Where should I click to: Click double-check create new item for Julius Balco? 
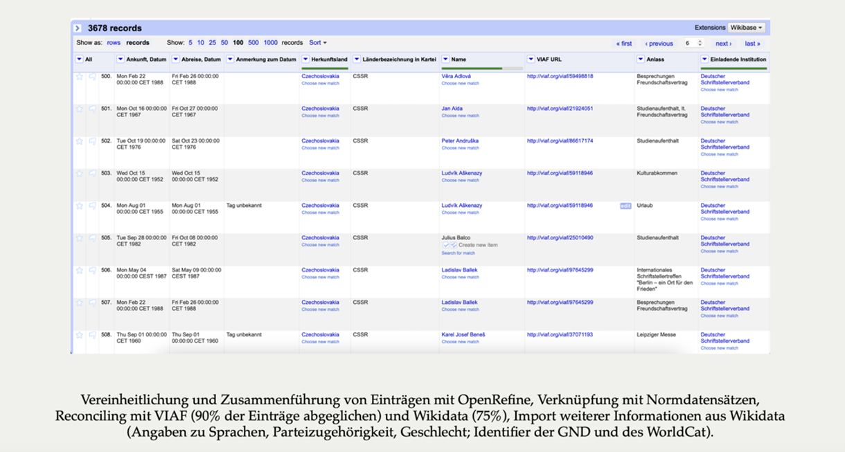454,245
